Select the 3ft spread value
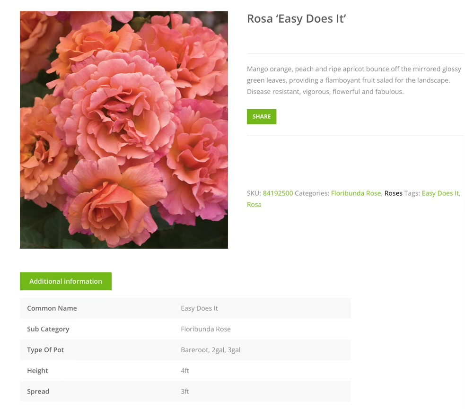Screen dimensions: 465x409 pyautogui.click(x=185, y=392)
